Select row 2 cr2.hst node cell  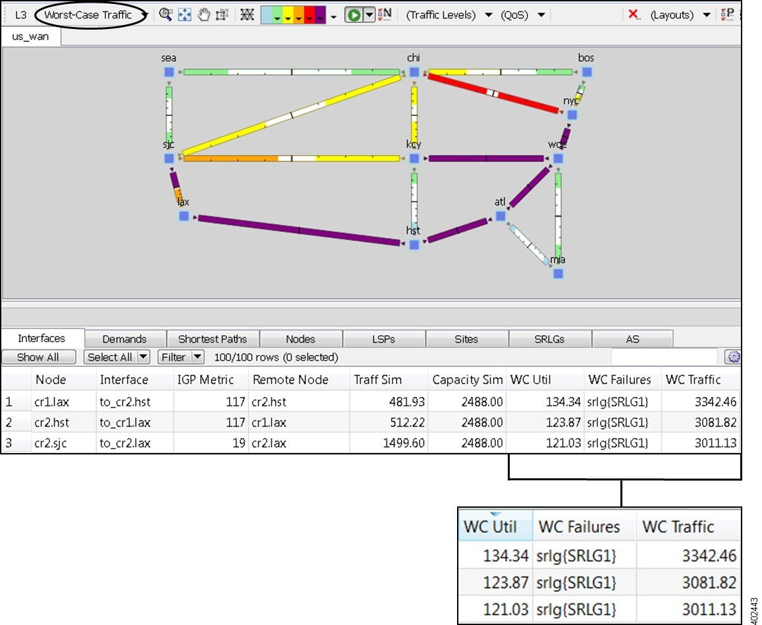pos(64,422)
